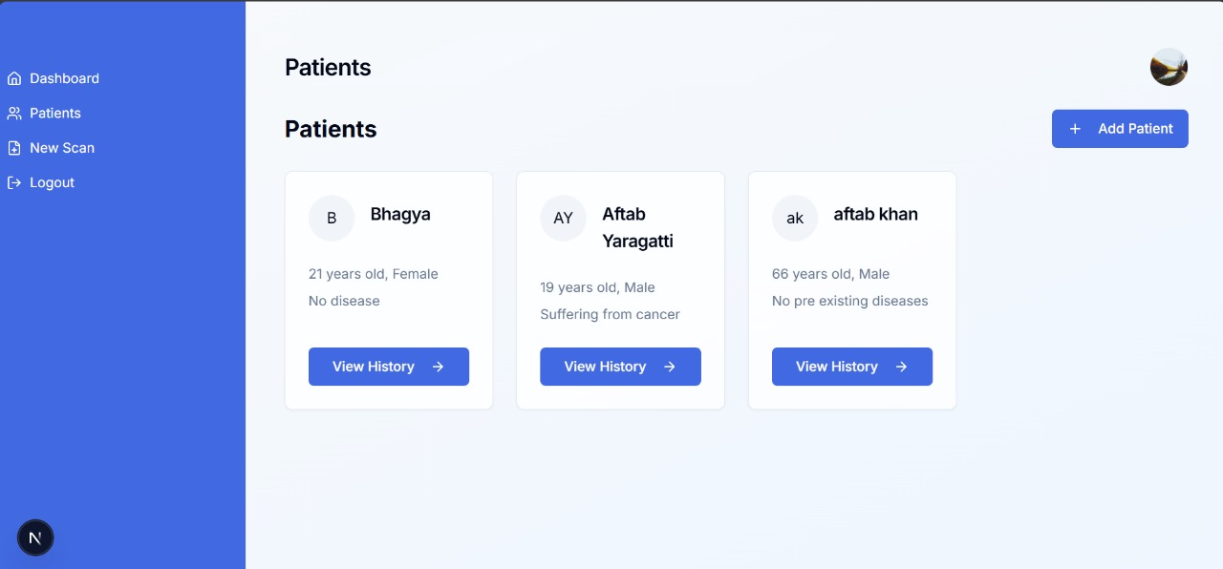
Task: Click the Patients people icon in sidebar
Action: click(14, 113)
